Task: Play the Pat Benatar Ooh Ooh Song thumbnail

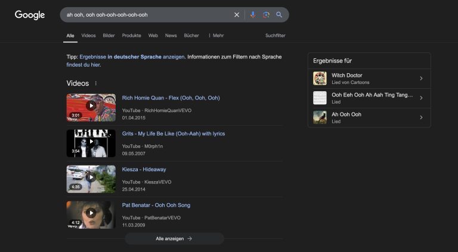Action: tap(91, 214)
